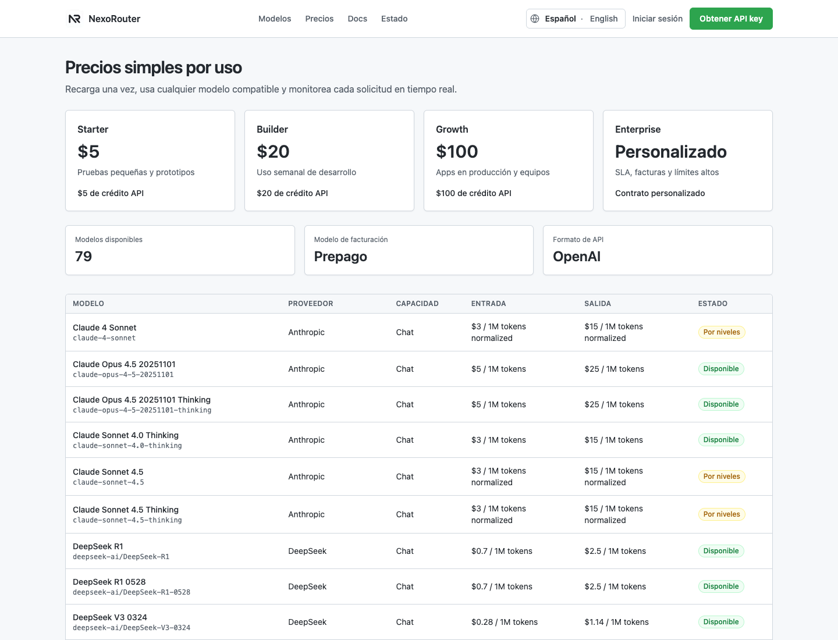
Task: Click the PROVEEDOR column header
Action: pos(311,304)
